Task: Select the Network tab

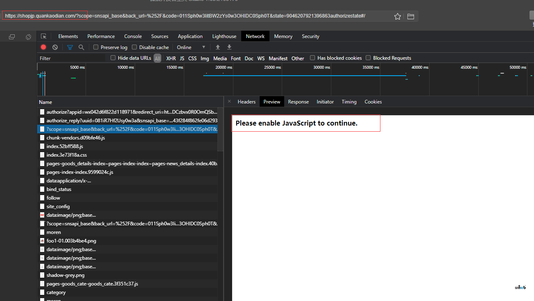Action: 255,36
